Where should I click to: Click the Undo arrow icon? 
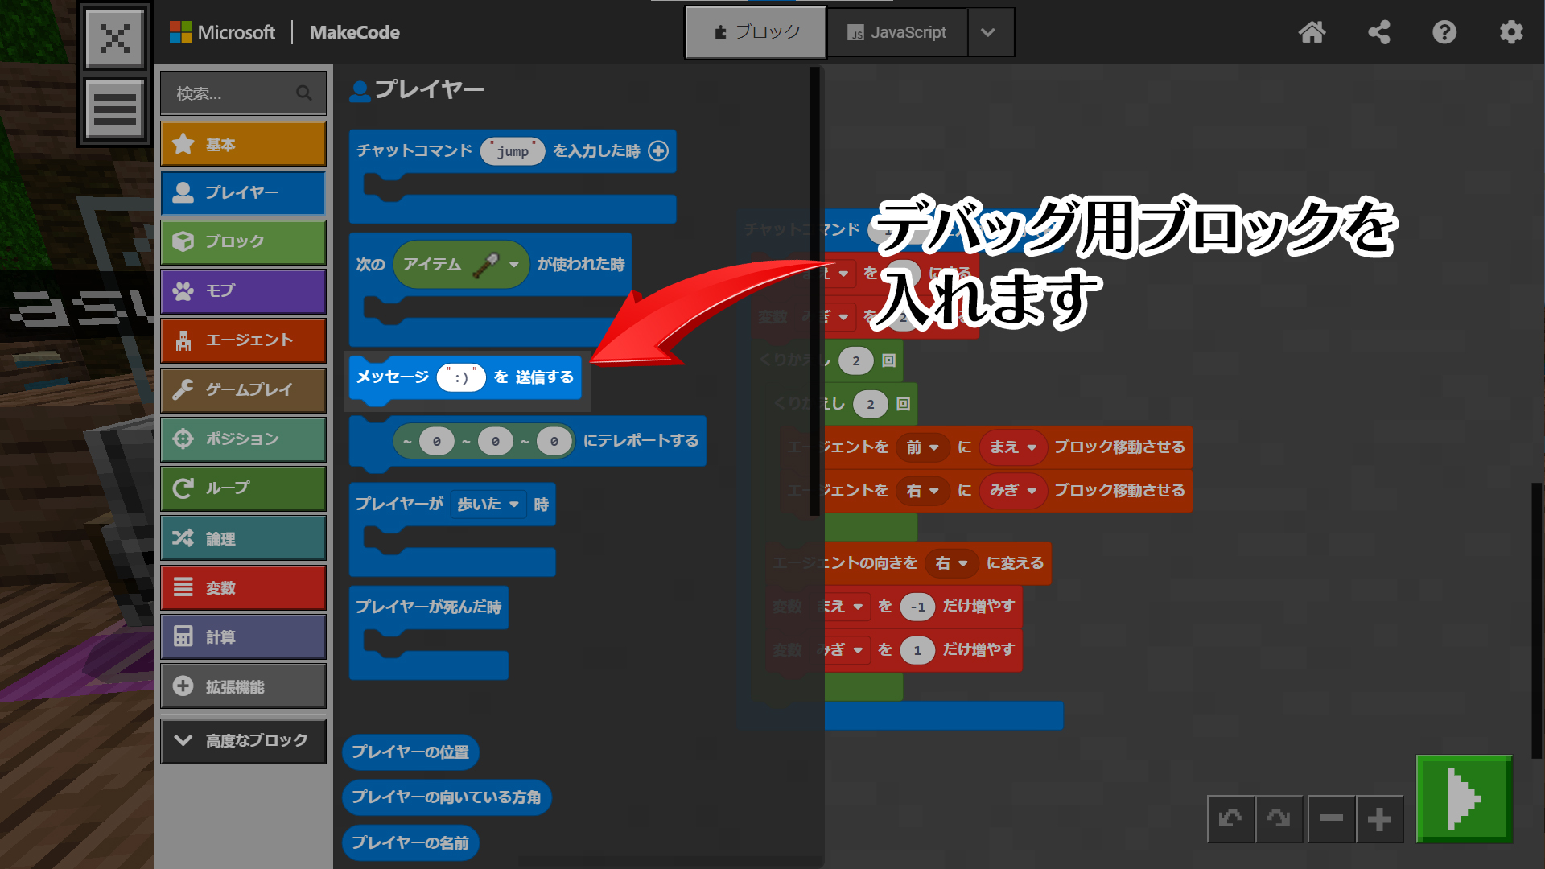click(1230, 819)
